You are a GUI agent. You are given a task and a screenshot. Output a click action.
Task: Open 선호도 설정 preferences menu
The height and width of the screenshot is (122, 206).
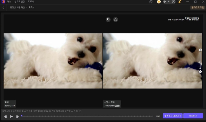click(20, 2)
